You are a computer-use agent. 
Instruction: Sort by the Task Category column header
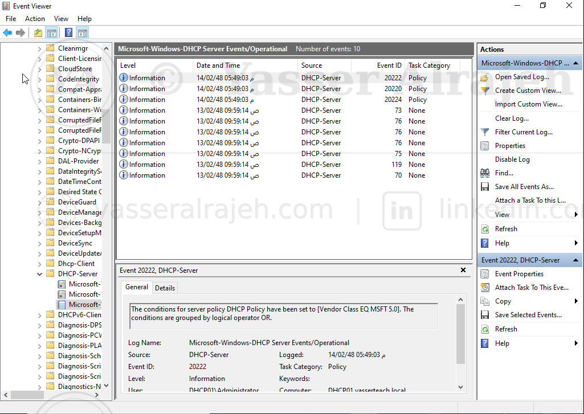[432, 65]
